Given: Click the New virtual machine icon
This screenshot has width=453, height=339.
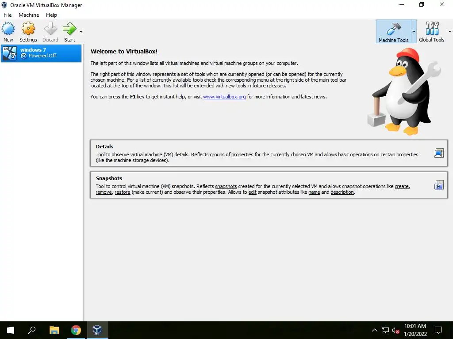Looking at the screenshot, I should (8, 29).
